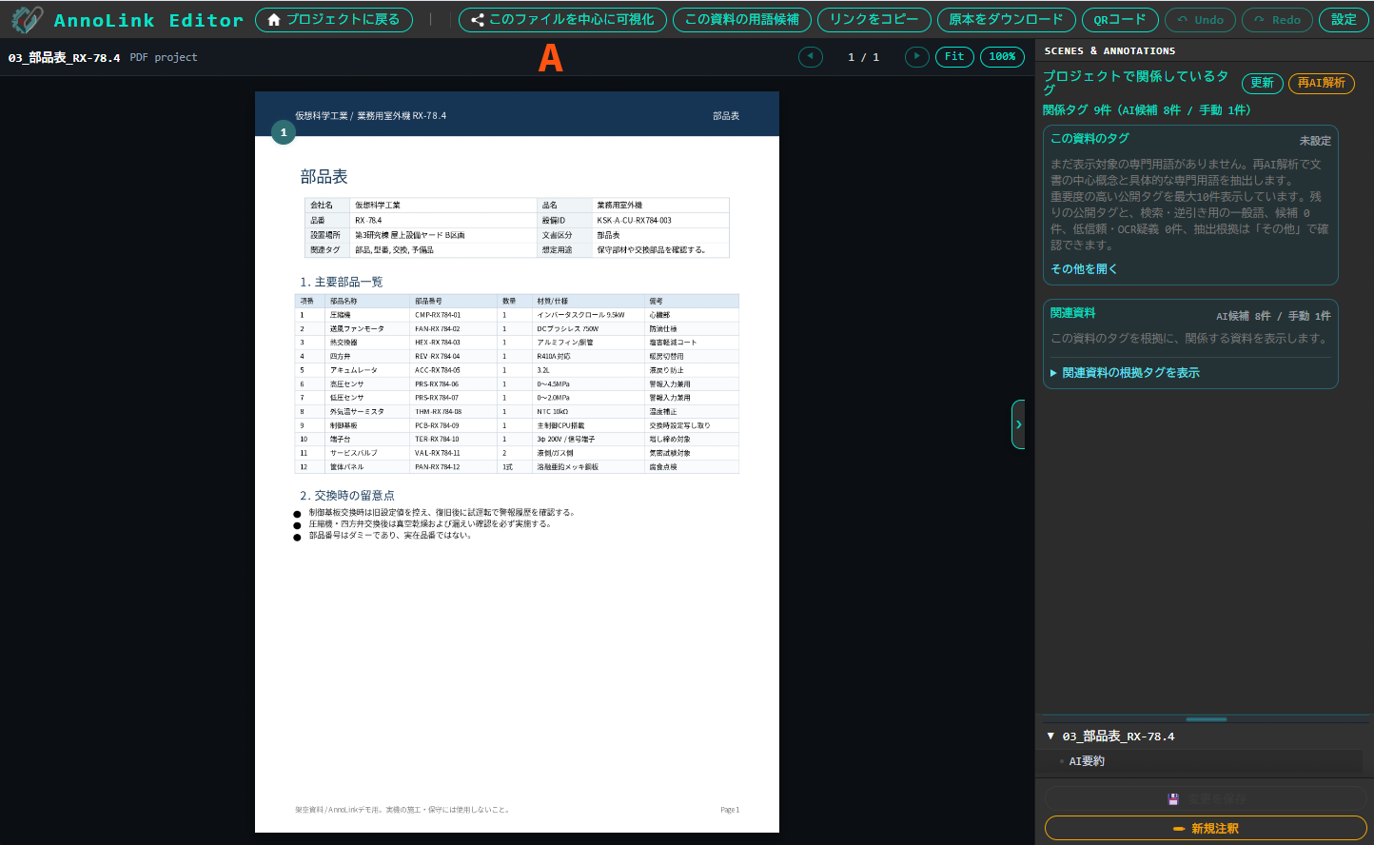The width and height of the screenshot is (1374, 845).
Task: Select the AI要約 tree item
Action: point(1087,761)
